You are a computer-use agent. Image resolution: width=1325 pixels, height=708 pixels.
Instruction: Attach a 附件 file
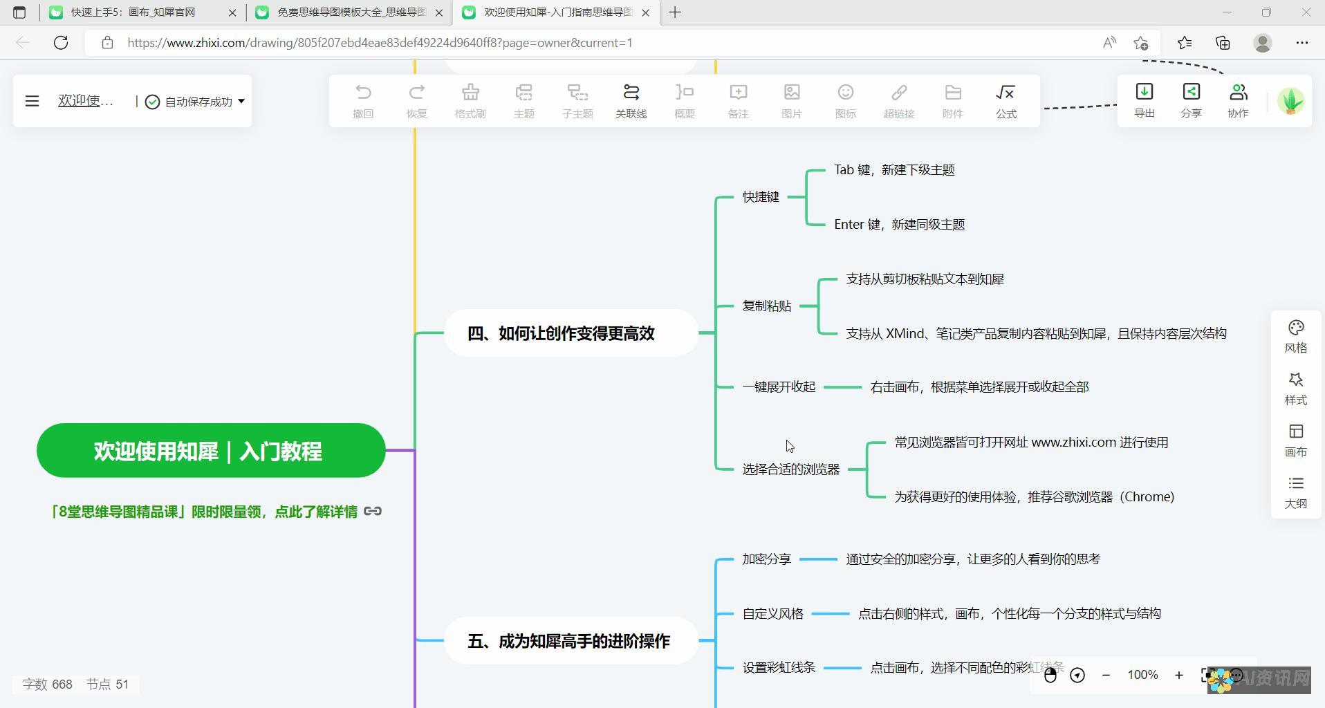(x=952, y=101)
